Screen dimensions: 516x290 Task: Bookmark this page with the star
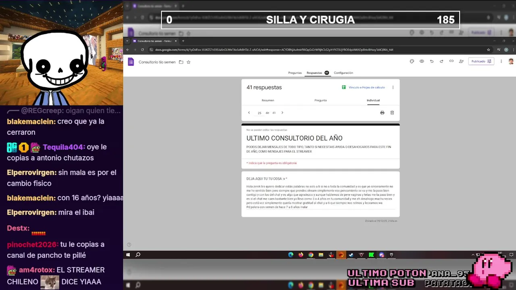point(488,50)
